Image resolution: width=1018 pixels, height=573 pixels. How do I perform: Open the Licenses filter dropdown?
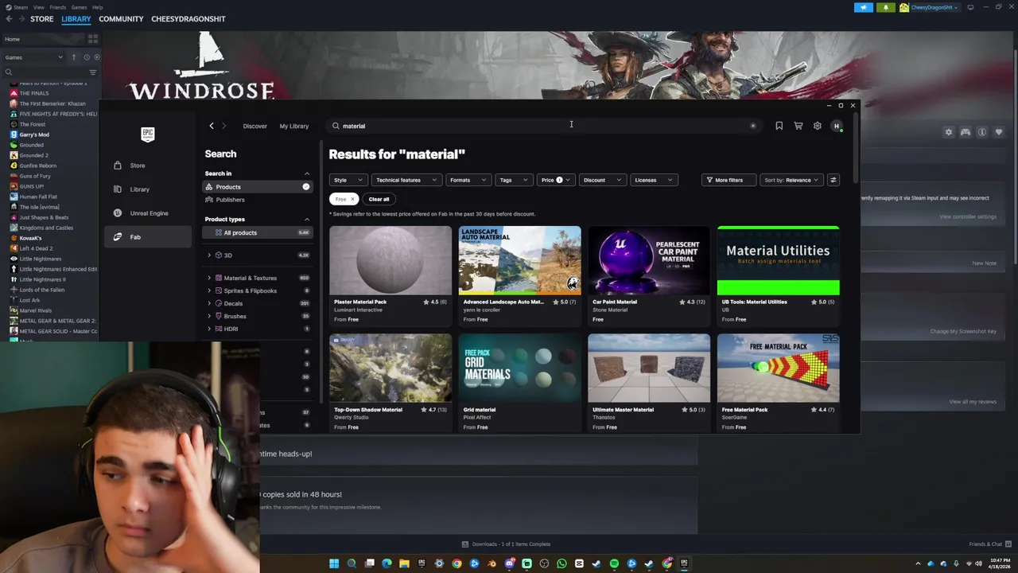[x=654, y=180]
